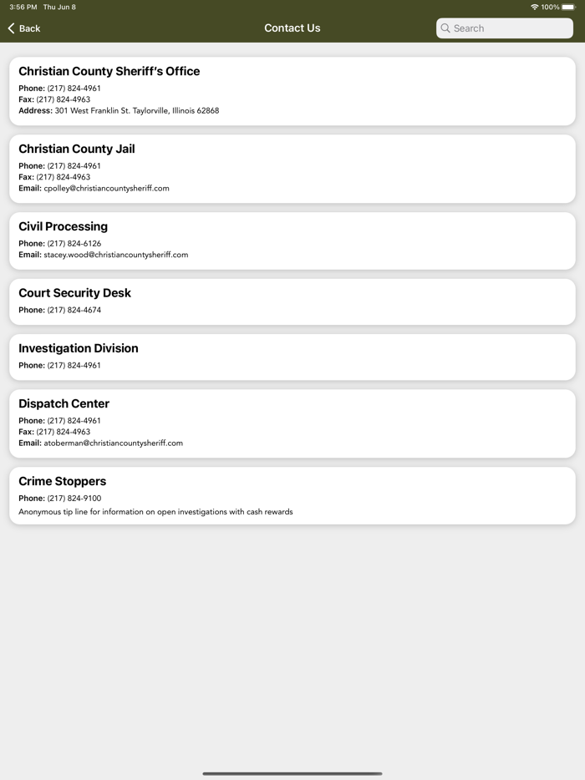Open the Christian County Jail card title

[77, 149]
